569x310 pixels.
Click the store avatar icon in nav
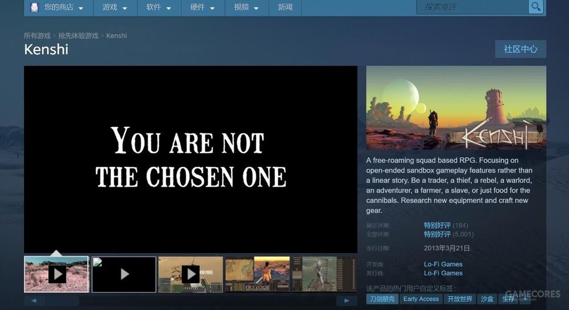coord(34,7)
